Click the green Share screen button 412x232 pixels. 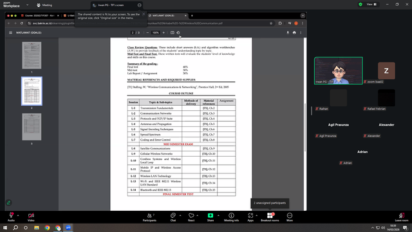[x=211, y=217]
